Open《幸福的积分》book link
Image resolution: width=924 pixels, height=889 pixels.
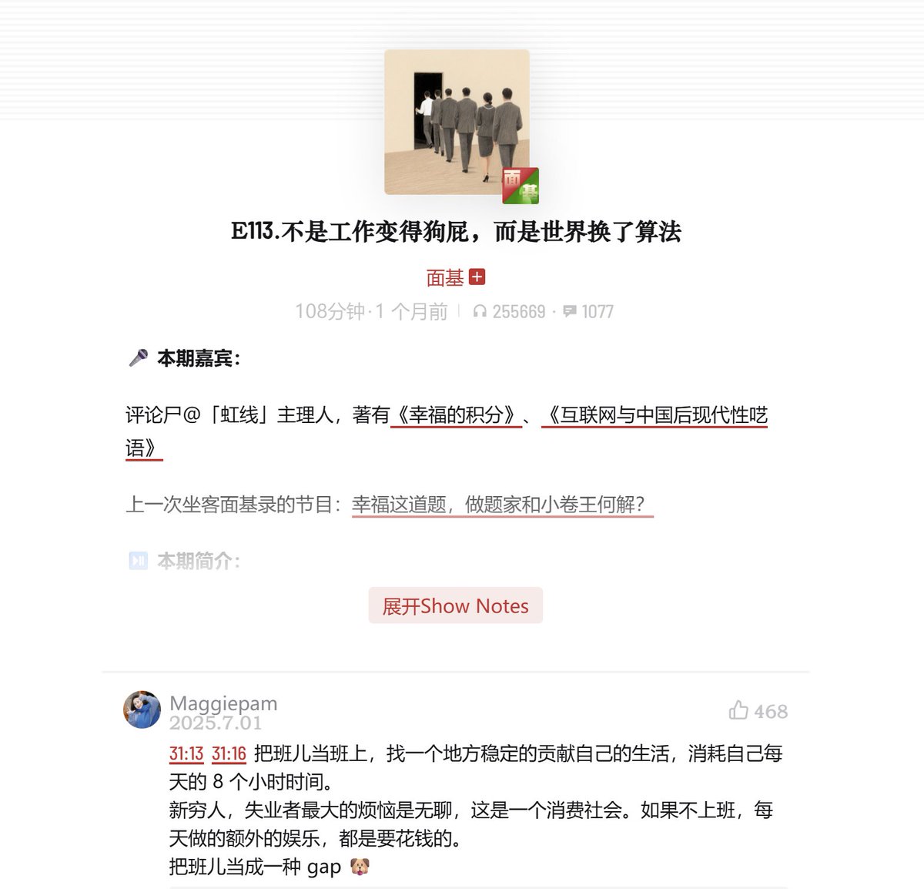tap(456, 416)
